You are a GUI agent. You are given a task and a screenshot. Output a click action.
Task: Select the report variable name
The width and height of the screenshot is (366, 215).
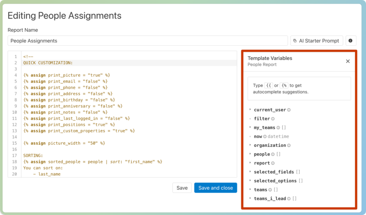point(262,163)
